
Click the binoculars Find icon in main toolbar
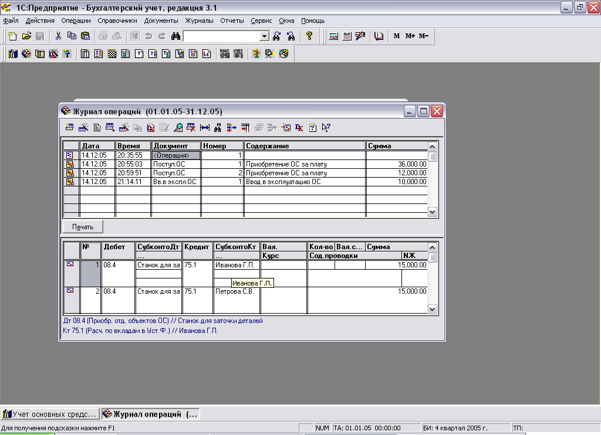[x=175, y=36]
